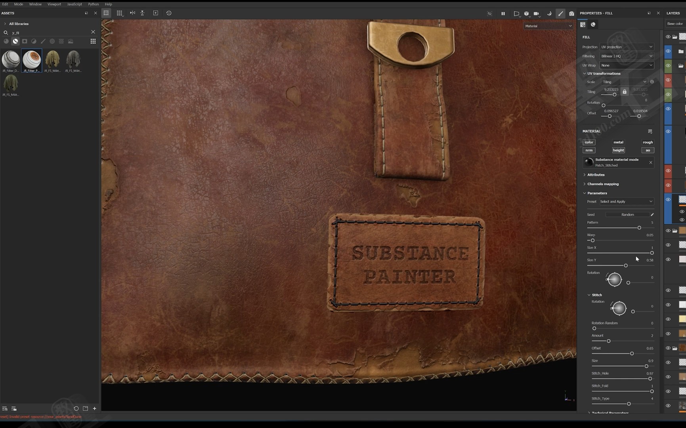Pause the viewport rendering
Image resolution: width=686 pixels, height=428 pixels.
coord(503,13)
